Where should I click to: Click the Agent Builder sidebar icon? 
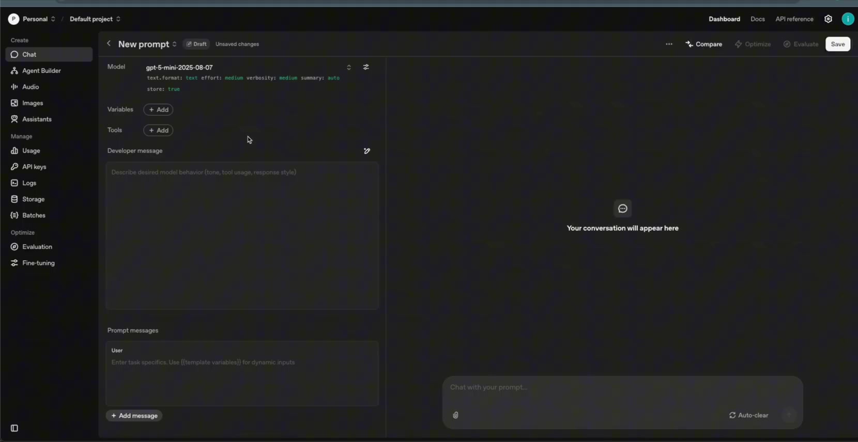point(14,71)
